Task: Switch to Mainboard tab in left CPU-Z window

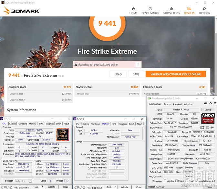Action: click(22, 124)
